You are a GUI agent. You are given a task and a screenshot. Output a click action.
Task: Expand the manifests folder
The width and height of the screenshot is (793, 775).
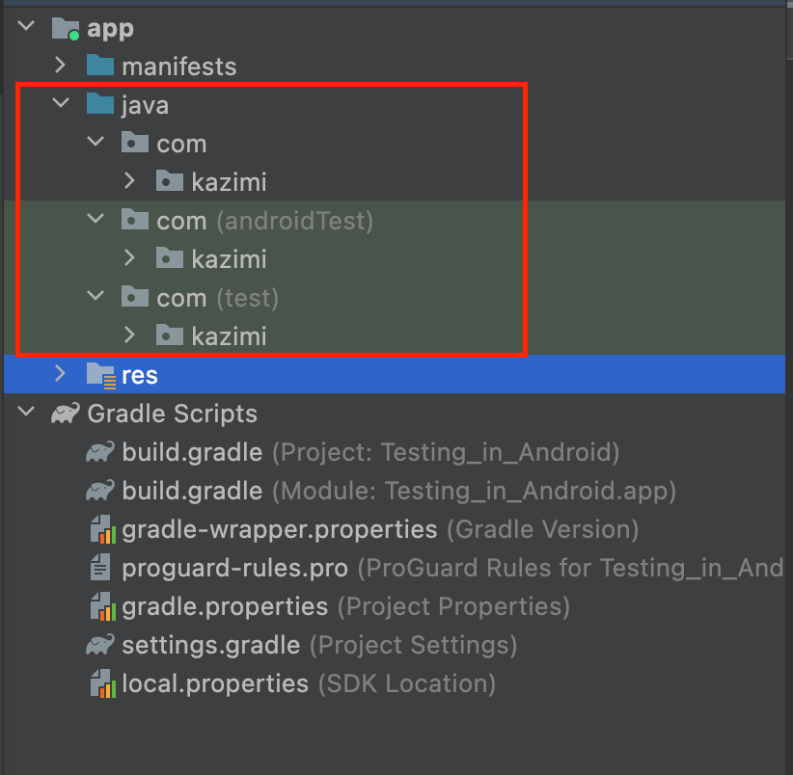point(59,66)
